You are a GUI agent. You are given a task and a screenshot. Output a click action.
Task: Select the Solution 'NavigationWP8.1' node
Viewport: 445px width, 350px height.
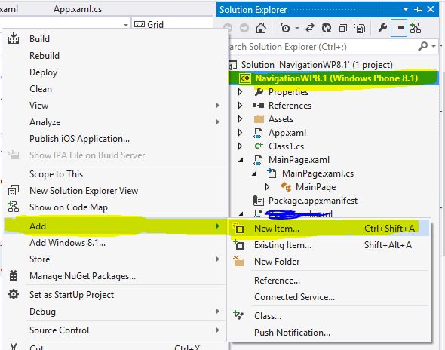click(317, 65)
